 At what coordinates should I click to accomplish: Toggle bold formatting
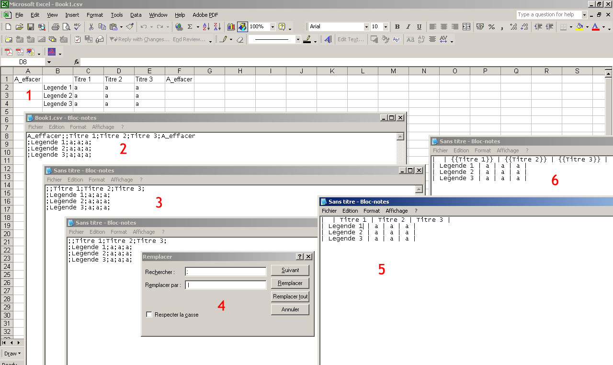coord(397,27)
